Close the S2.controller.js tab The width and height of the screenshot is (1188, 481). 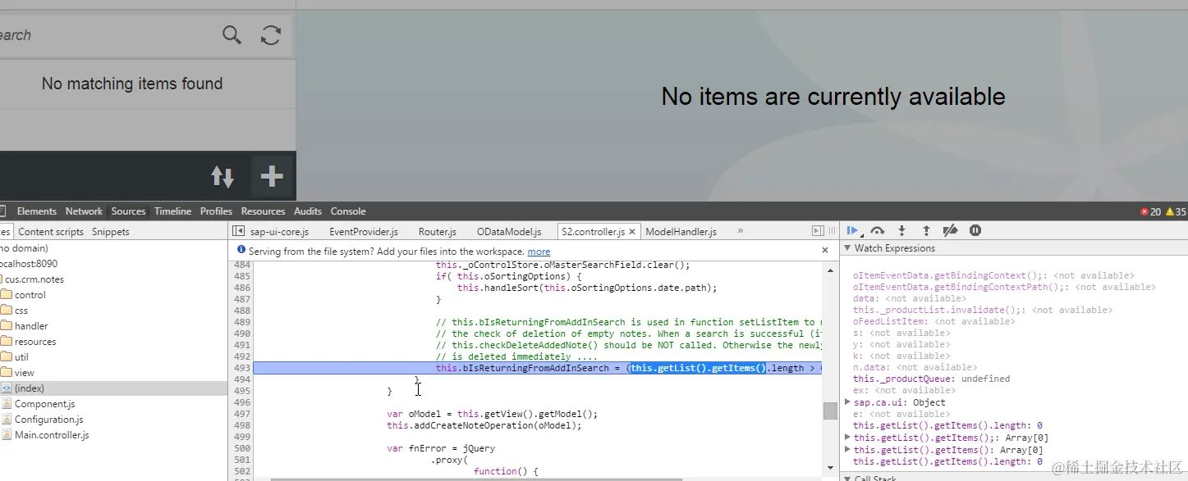[632, 232]
